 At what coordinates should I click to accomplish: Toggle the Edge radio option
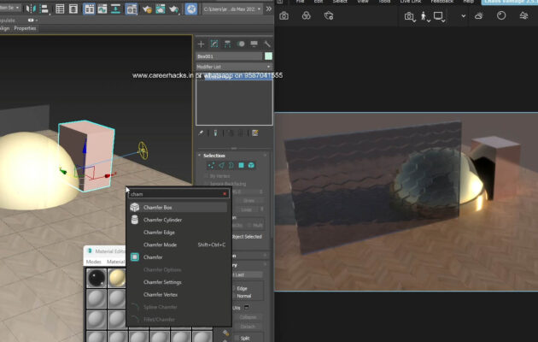242,288
